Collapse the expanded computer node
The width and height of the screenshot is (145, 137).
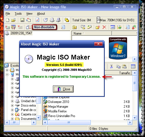coord(7,74)
